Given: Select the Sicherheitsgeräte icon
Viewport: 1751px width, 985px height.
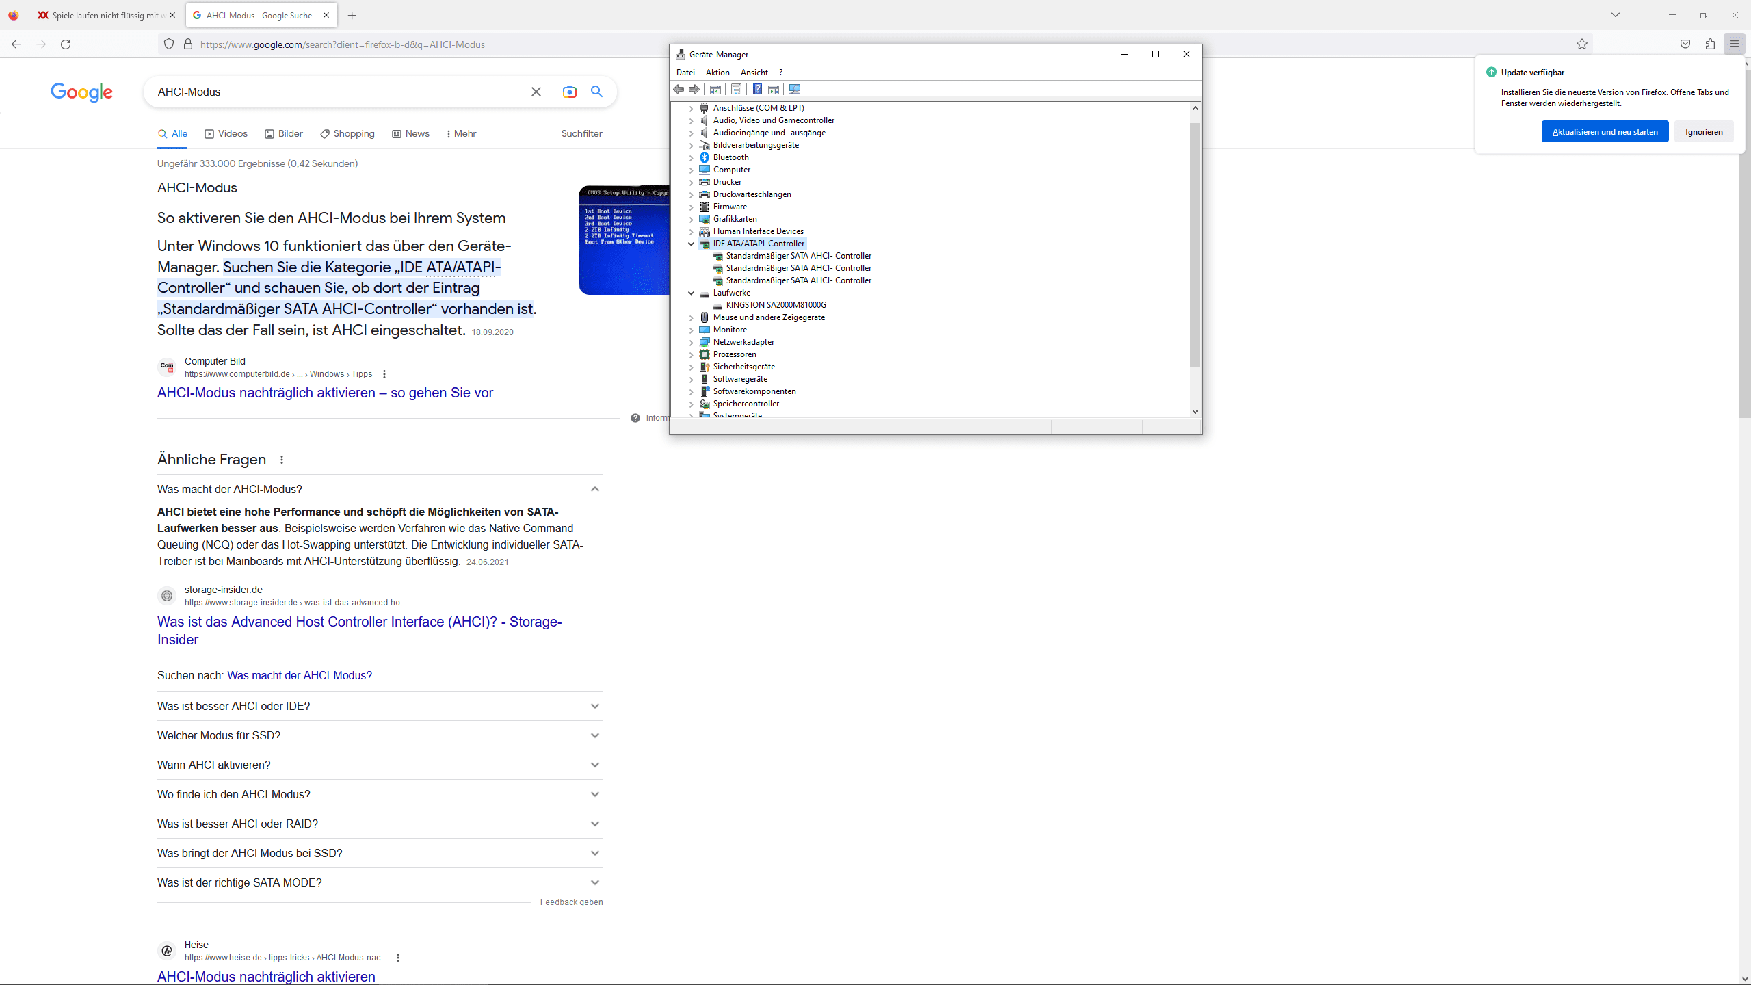Looking at the screenshot, I should [705, 367].
